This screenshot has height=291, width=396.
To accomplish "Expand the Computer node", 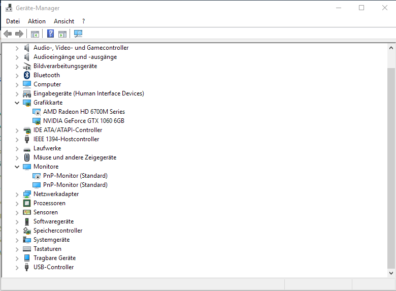I will pos(17,85).
